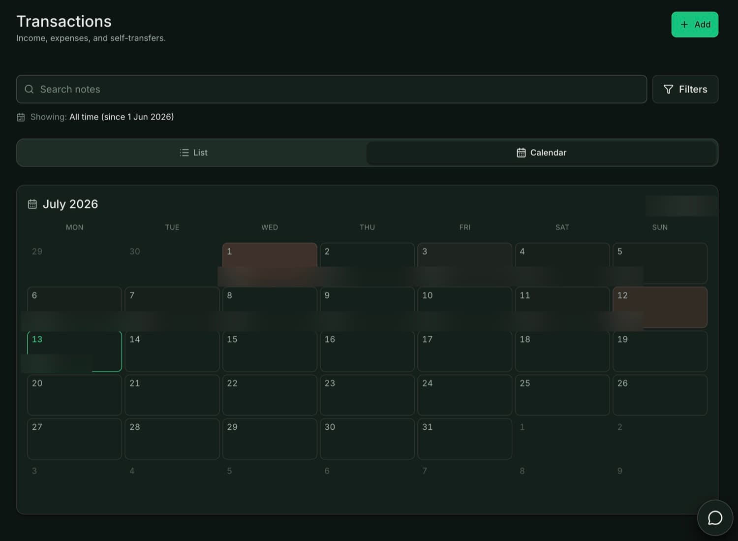
Task: Select July 12 highlighted cell
Action: pos(660,307)
